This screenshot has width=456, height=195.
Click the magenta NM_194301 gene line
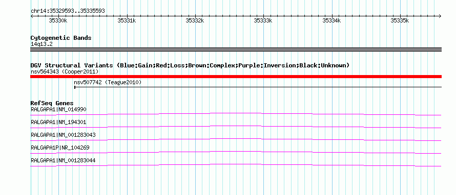click(x=236, y=126)
